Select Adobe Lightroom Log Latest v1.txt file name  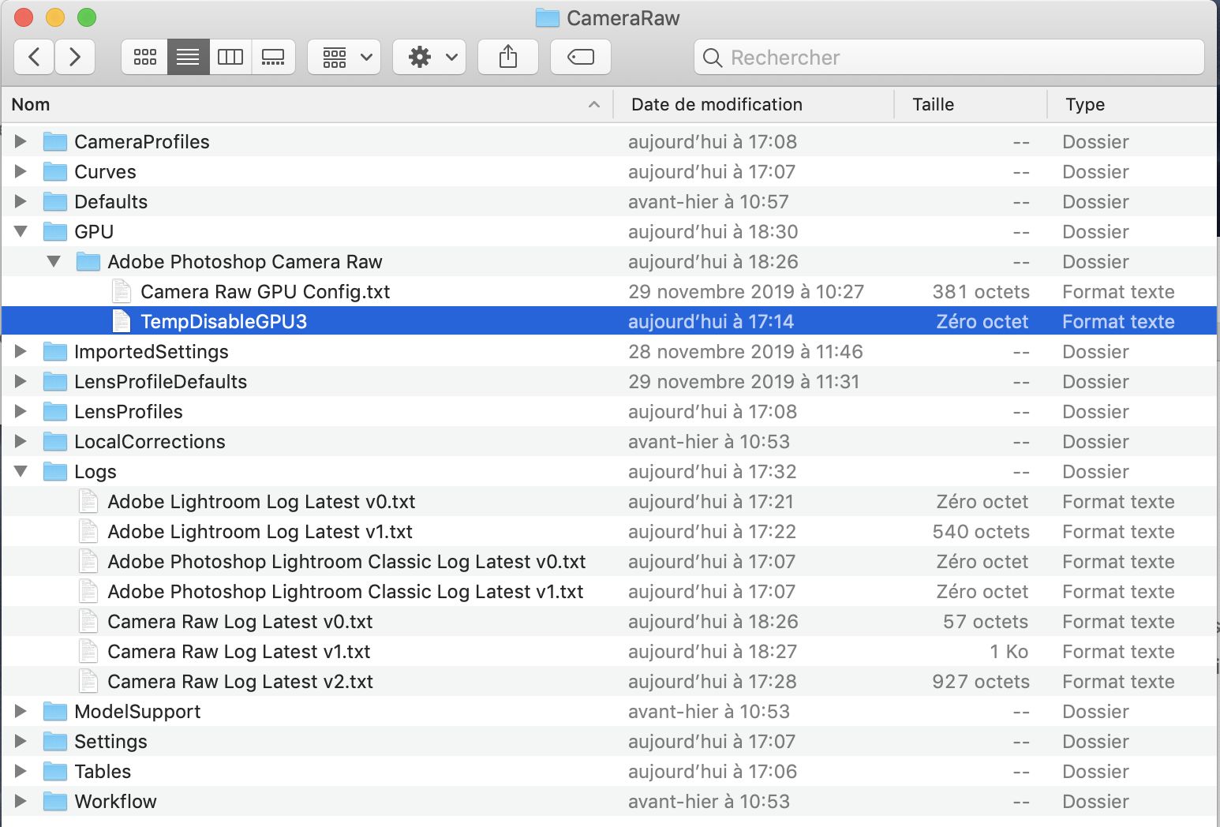[x=260, y=531]
